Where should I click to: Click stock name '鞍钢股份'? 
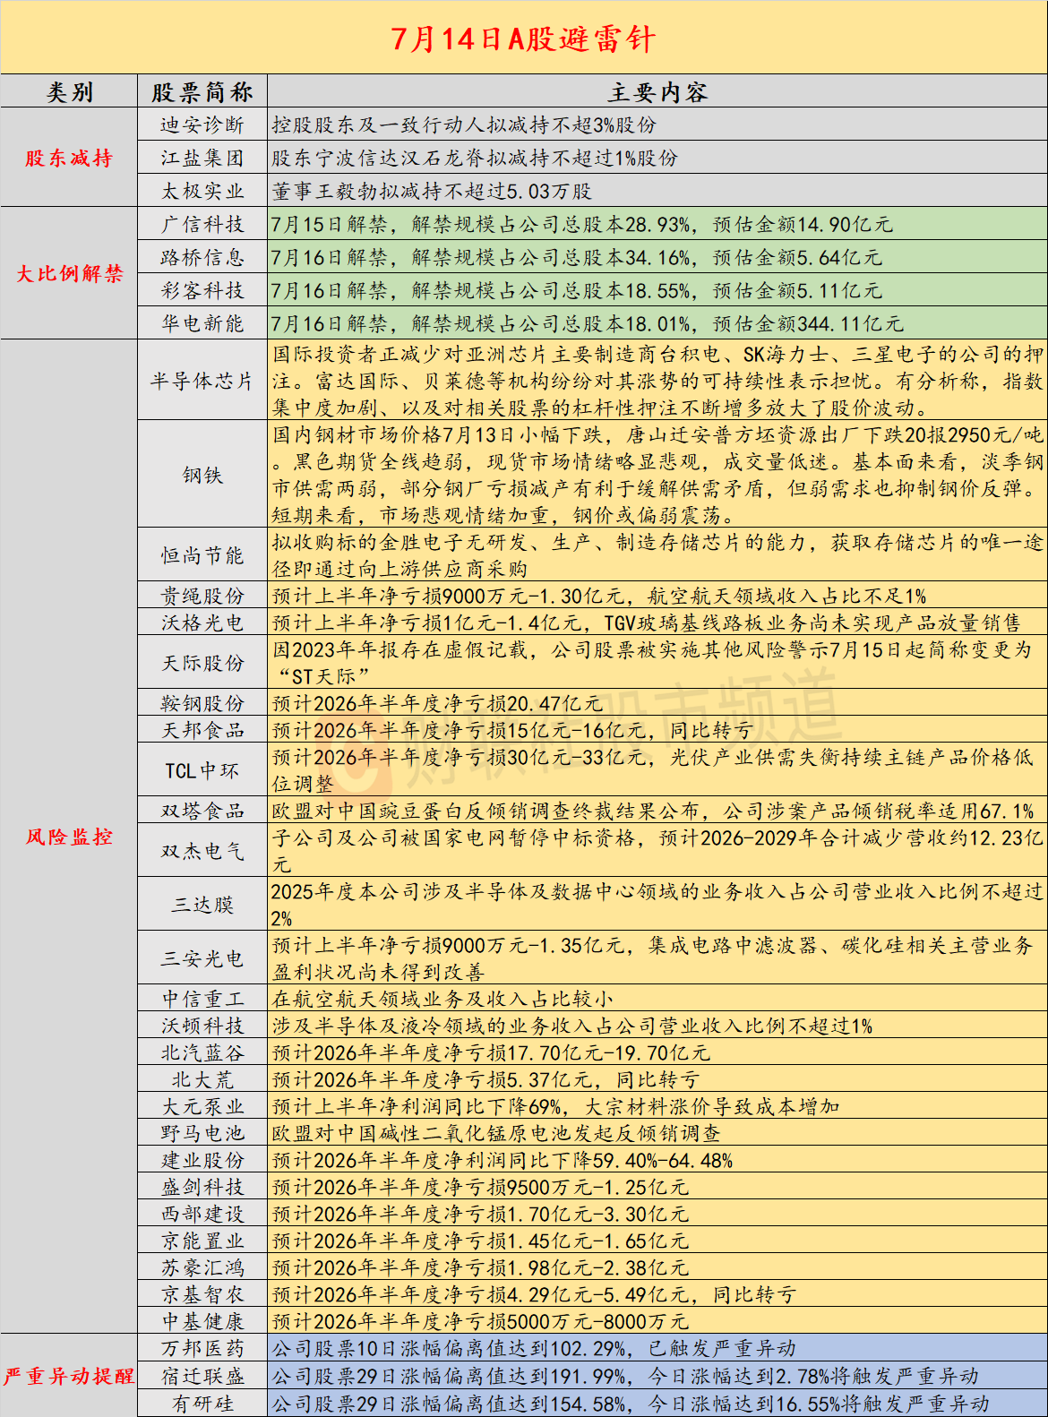pyautogui.click(x=202, y=703)
